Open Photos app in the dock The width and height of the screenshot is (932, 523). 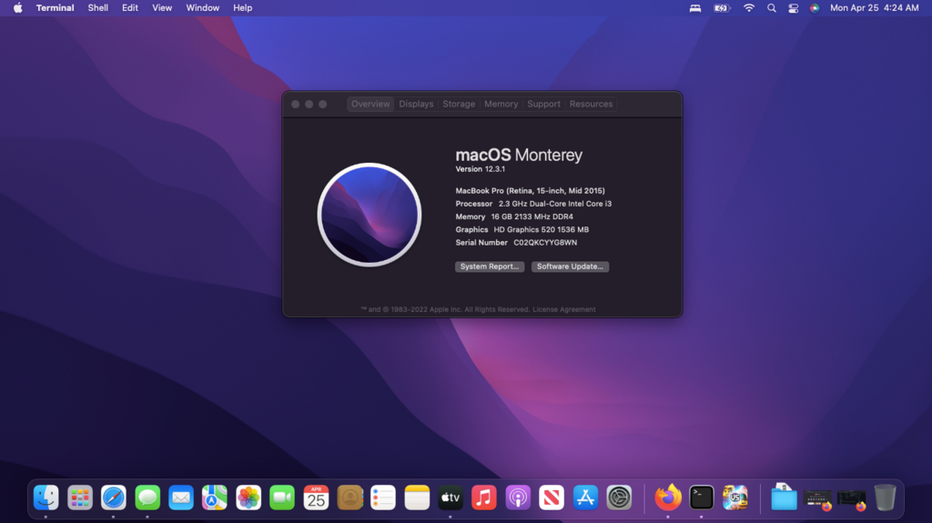pyautogui.click(x=248, y=498)
